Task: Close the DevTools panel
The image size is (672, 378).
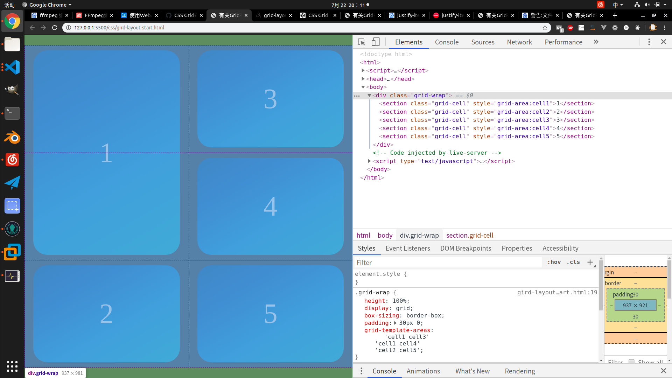Action: [663, 42]
